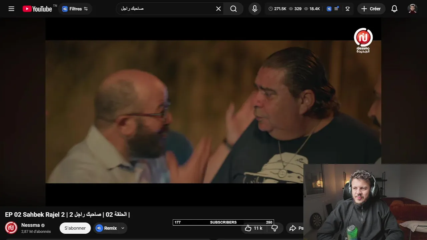Viewport: 427px width, 240px height.
Task: Click the Nessma watermark logo in video
Action: tap(363, 40)
